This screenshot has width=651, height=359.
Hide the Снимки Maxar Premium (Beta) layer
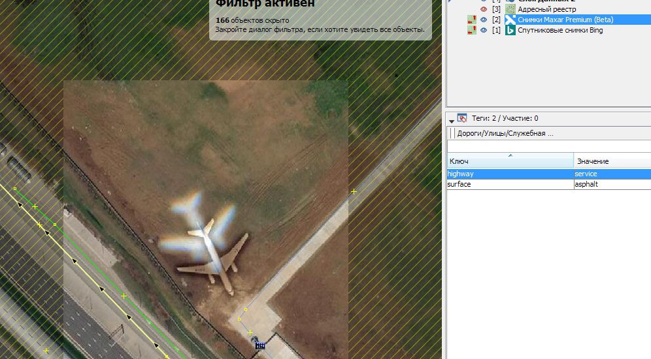(x=484, y=20)
